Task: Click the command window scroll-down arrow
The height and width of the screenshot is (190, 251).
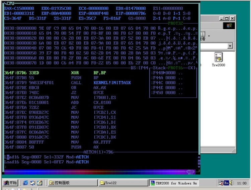Action: coord(199,167)
